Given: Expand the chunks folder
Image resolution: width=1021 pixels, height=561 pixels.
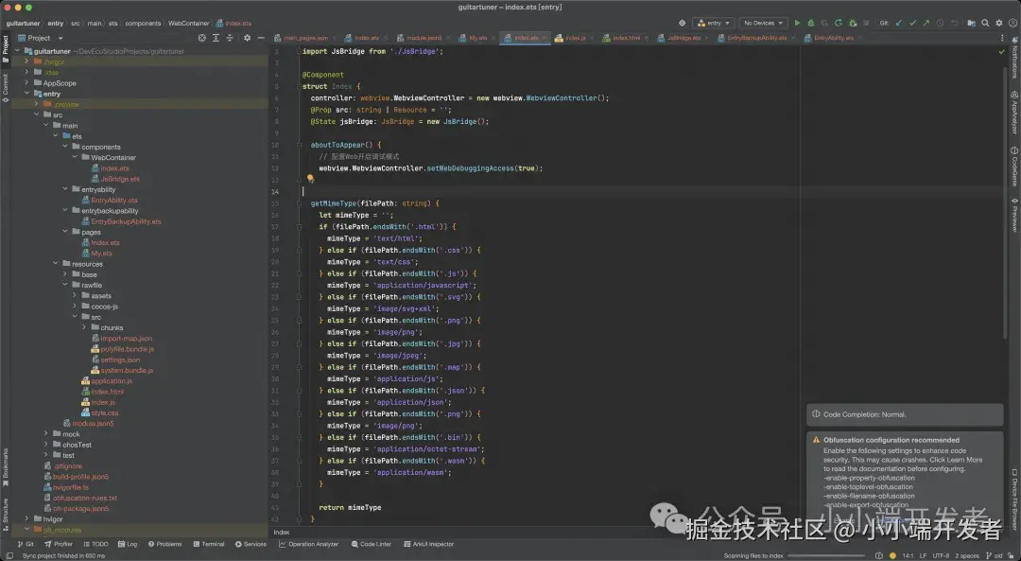Looking at the screenshot, I should click(x=84, y=327).
